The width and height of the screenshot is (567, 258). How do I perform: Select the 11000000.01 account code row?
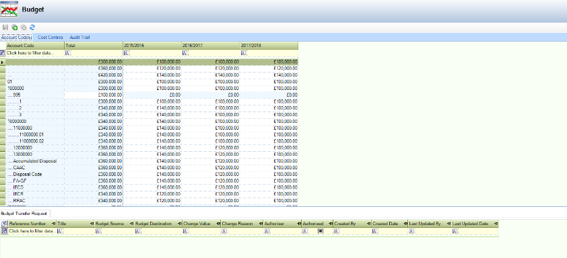pos(35,134)
